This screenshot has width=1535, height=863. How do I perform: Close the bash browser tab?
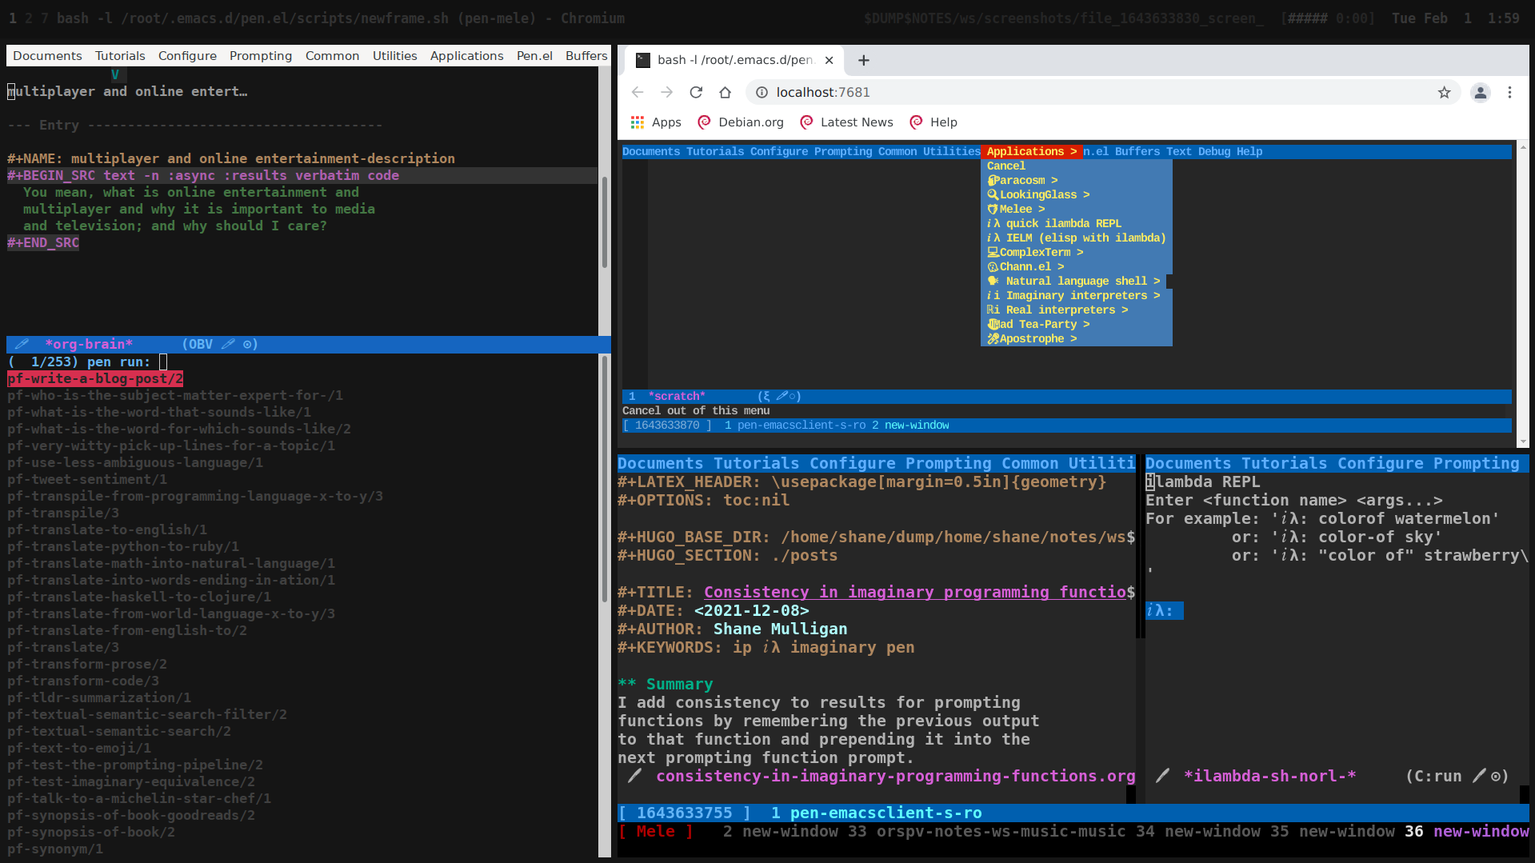tap(829, 60)
